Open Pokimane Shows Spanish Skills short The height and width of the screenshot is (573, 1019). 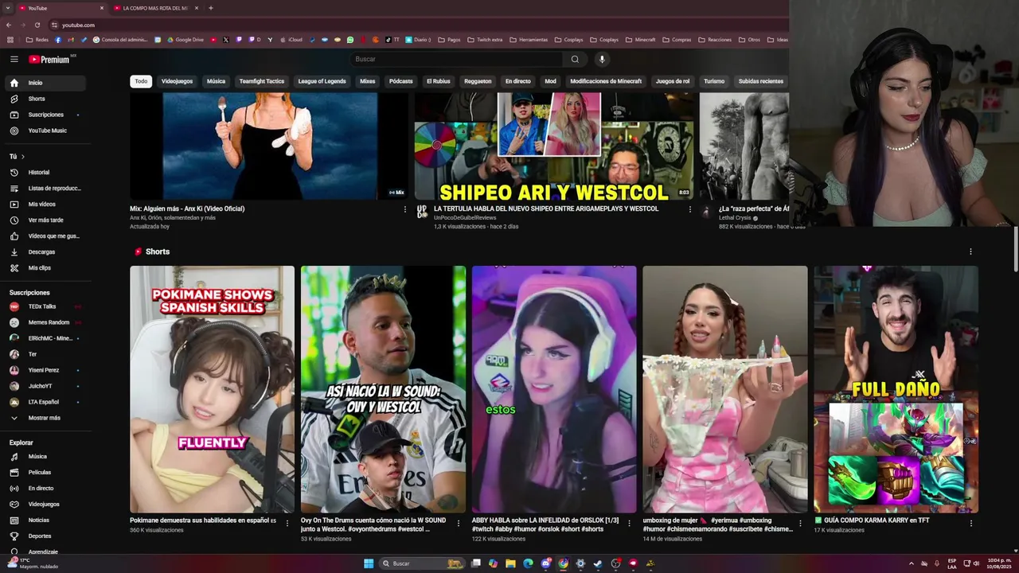(x=212, y=389)
